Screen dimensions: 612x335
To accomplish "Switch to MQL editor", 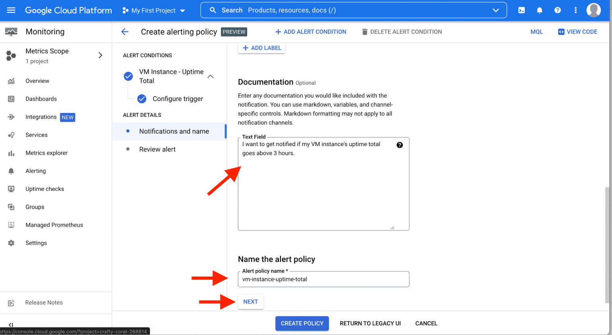I will click(x=537, y=32).
